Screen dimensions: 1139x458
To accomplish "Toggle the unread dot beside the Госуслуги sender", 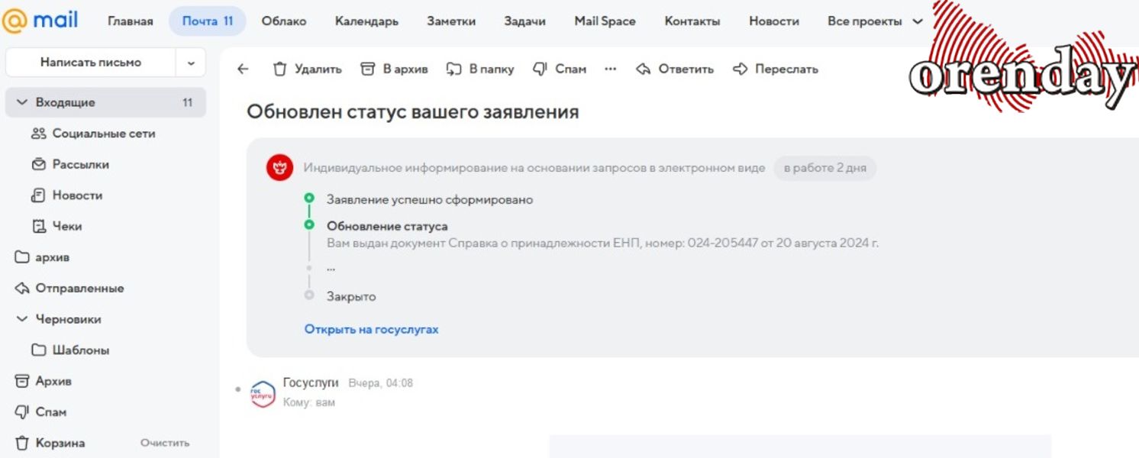I will pos(238,389).
